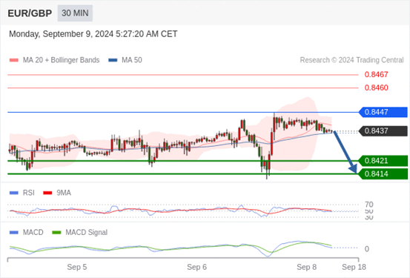The width and height of the screenshot is (410, 278).
Task: Click the Sep 18 date axis label
Action: pyautogui.click(x=354, y=268)
